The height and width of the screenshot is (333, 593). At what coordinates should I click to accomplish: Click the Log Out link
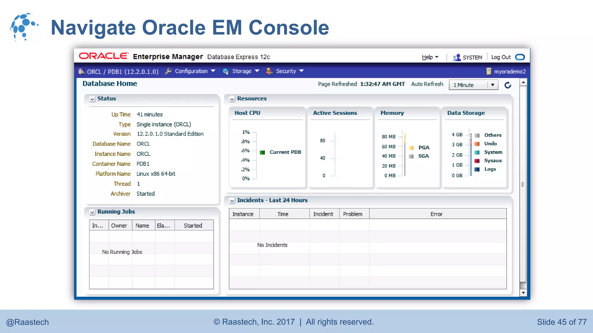tap(501, 57)
